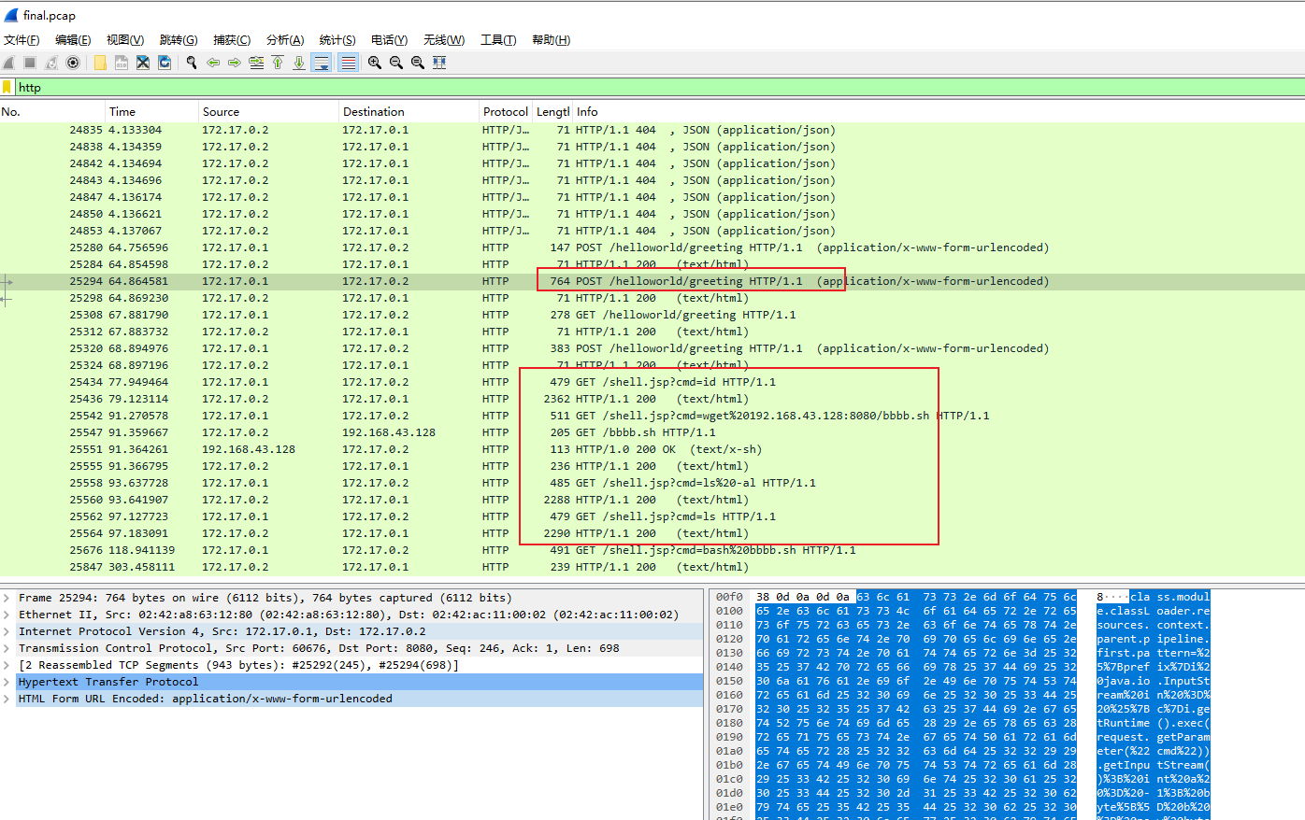Viewport: 1305px width, 820px height.
Task: Jump to the last packet
Action: [x=299, y=63]
